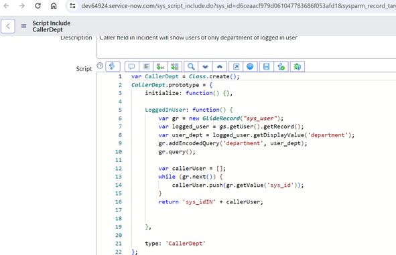This screenshot has height=255, width=396.
Task: Click the service-now URL in address bar
Action: coord(238,6)
